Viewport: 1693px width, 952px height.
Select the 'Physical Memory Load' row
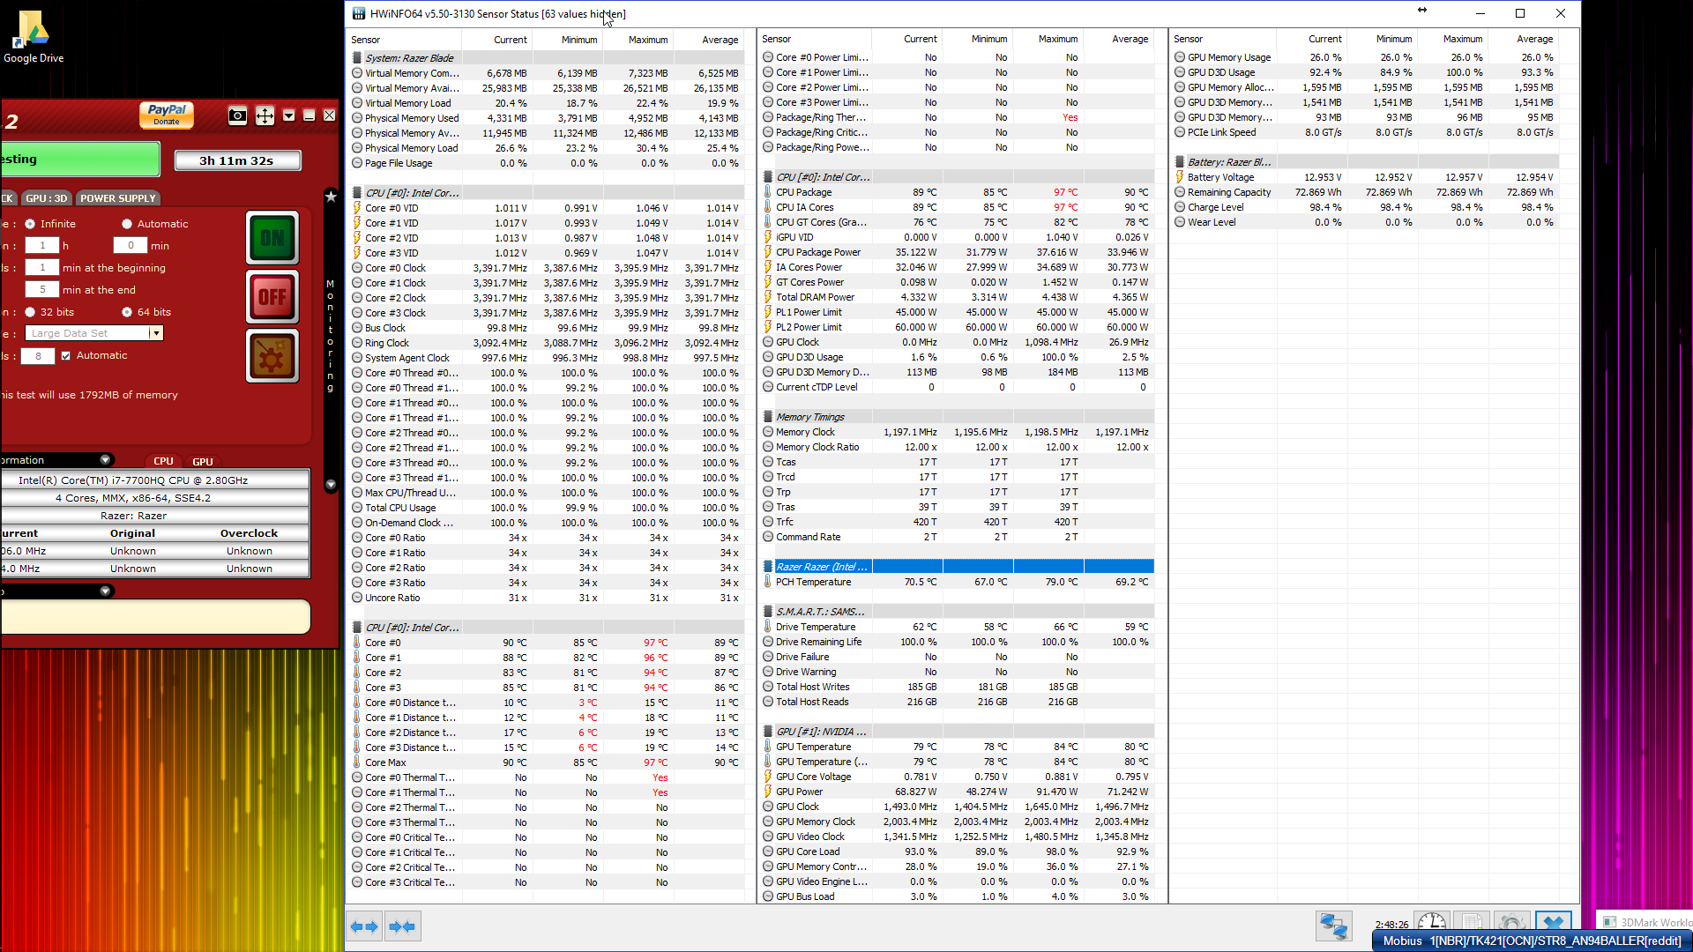click(x=546, y=148)
